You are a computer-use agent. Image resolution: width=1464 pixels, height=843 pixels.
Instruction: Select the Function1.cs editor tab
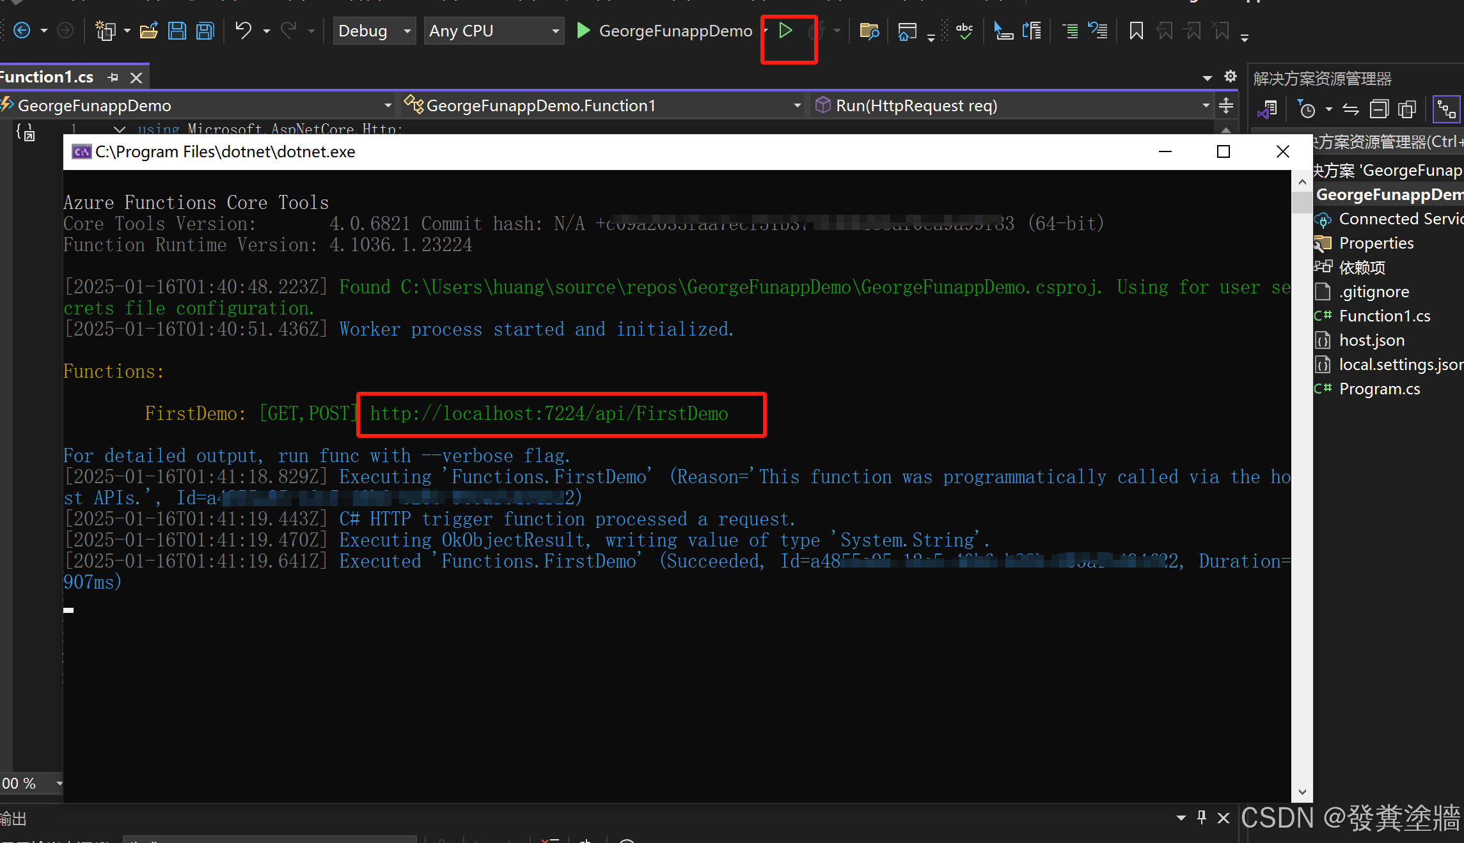[x=47, y=77]
